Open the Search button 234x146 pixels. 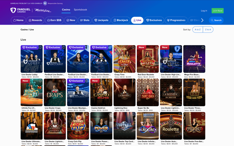click(216, 20)
